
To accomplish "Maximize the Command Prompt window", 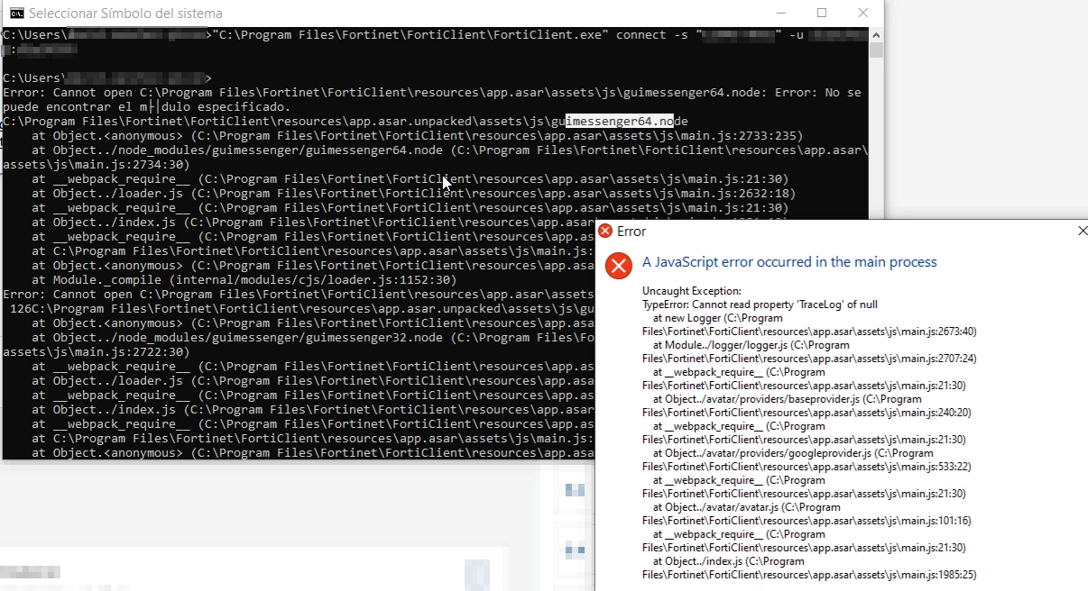I will click(x=821, y=13).
